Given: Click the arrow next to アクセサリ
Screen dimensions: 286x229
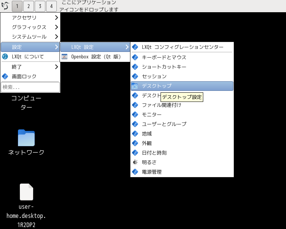Looking at the screenshot, I should pos(56,18).
